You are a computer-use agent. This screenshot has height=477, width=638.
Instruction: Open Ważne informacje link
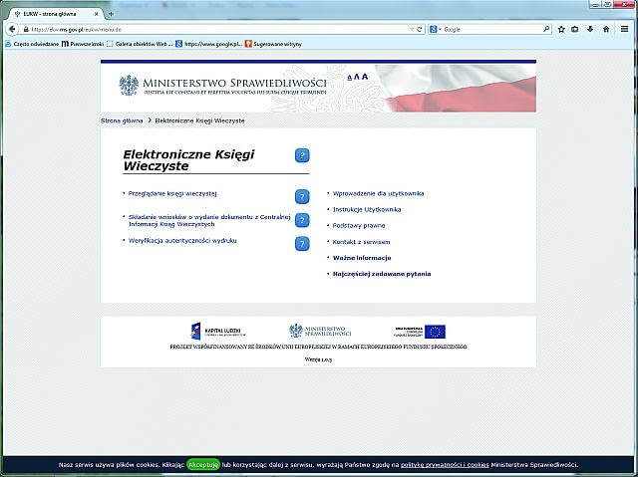click(x=362, y=258)
